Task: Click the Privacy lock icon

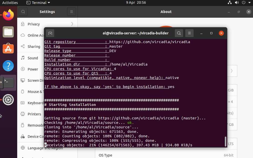Action: pos(23,24)
